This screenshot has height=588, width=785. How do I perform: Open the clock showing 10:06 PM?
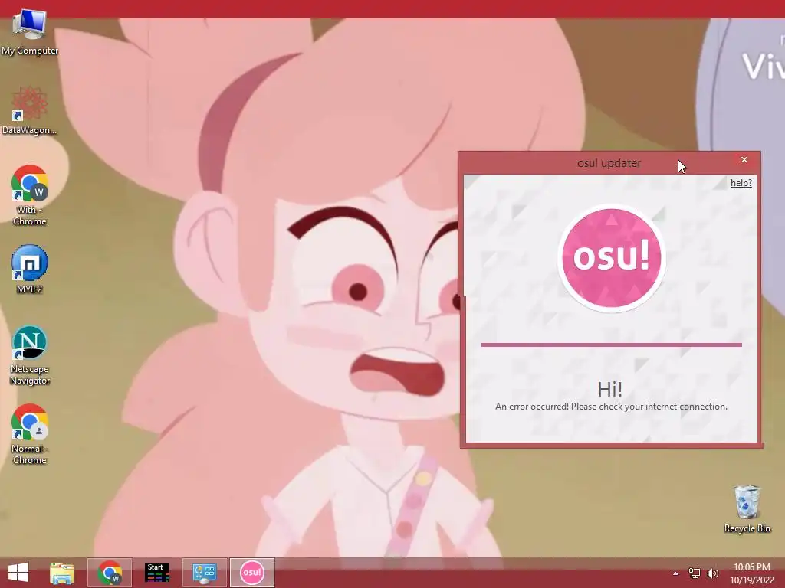tap(752, 573)
